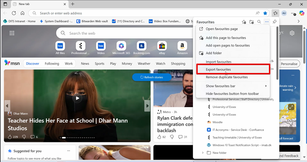Pin the Favourites panel

click(275, 22)
